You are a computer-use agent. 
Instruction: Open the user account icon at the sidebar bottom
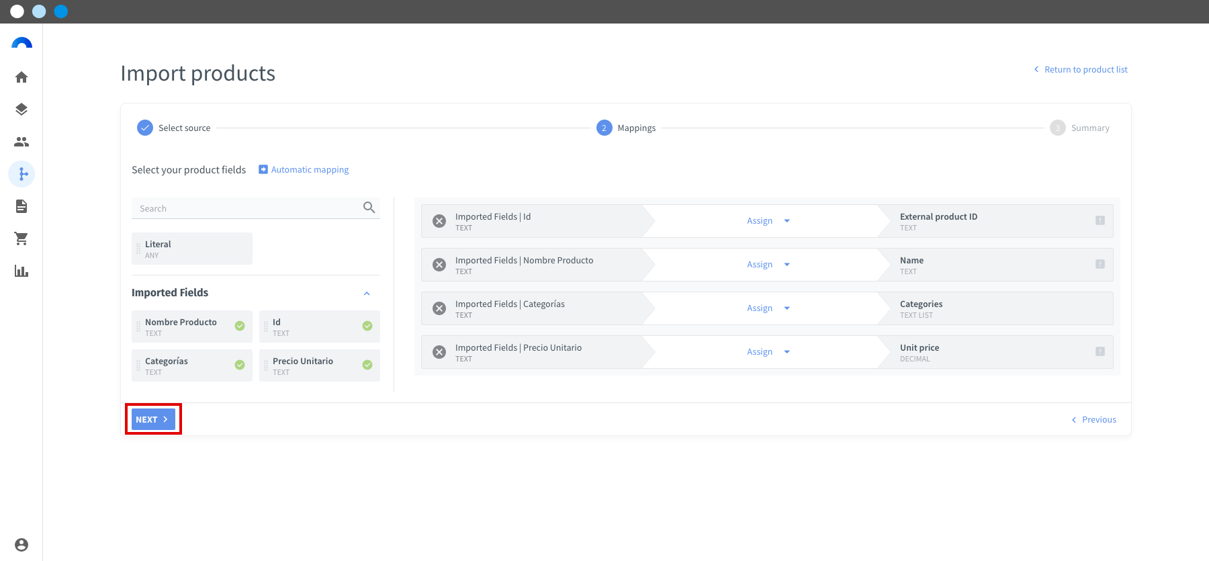(x=21, y=545)
